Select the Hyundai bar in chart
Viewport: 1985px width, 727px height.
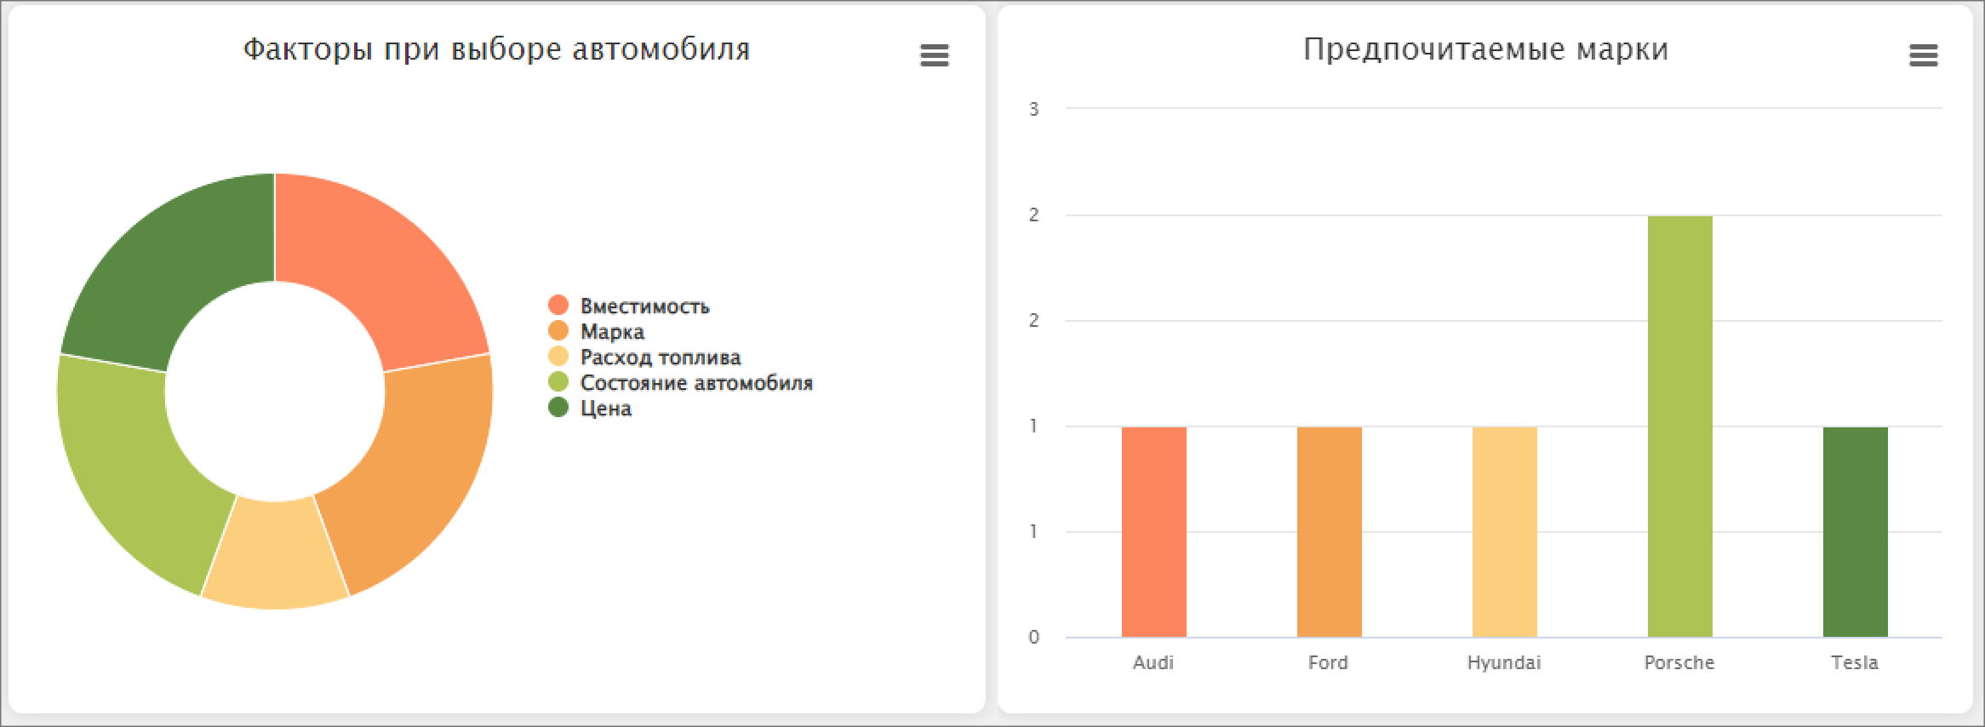(1504, 532)
